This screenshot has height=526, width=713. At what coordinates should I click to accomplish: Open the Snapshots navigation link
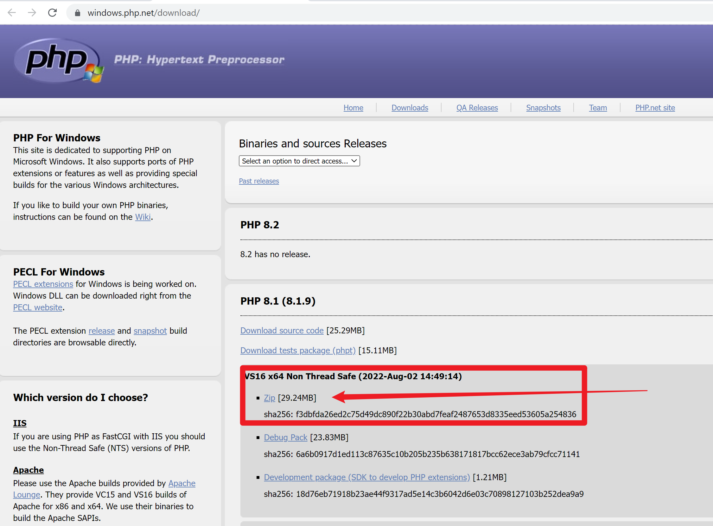543,108
